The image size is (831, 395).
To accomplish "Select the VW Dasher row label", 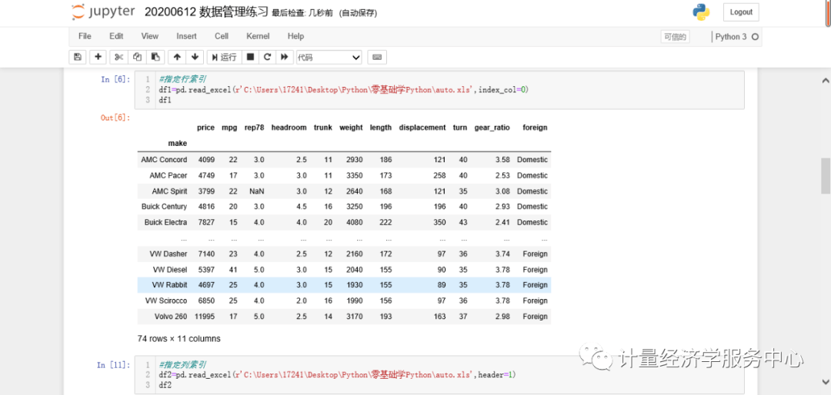I will click(169, 254).
